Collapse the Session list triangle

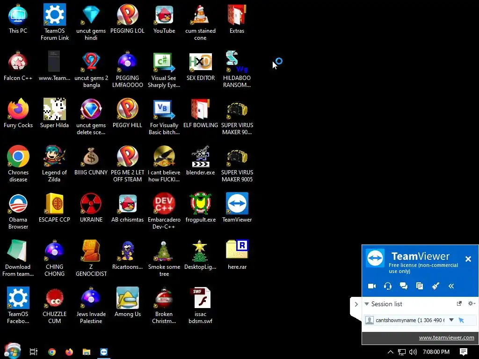coord(367,304)
